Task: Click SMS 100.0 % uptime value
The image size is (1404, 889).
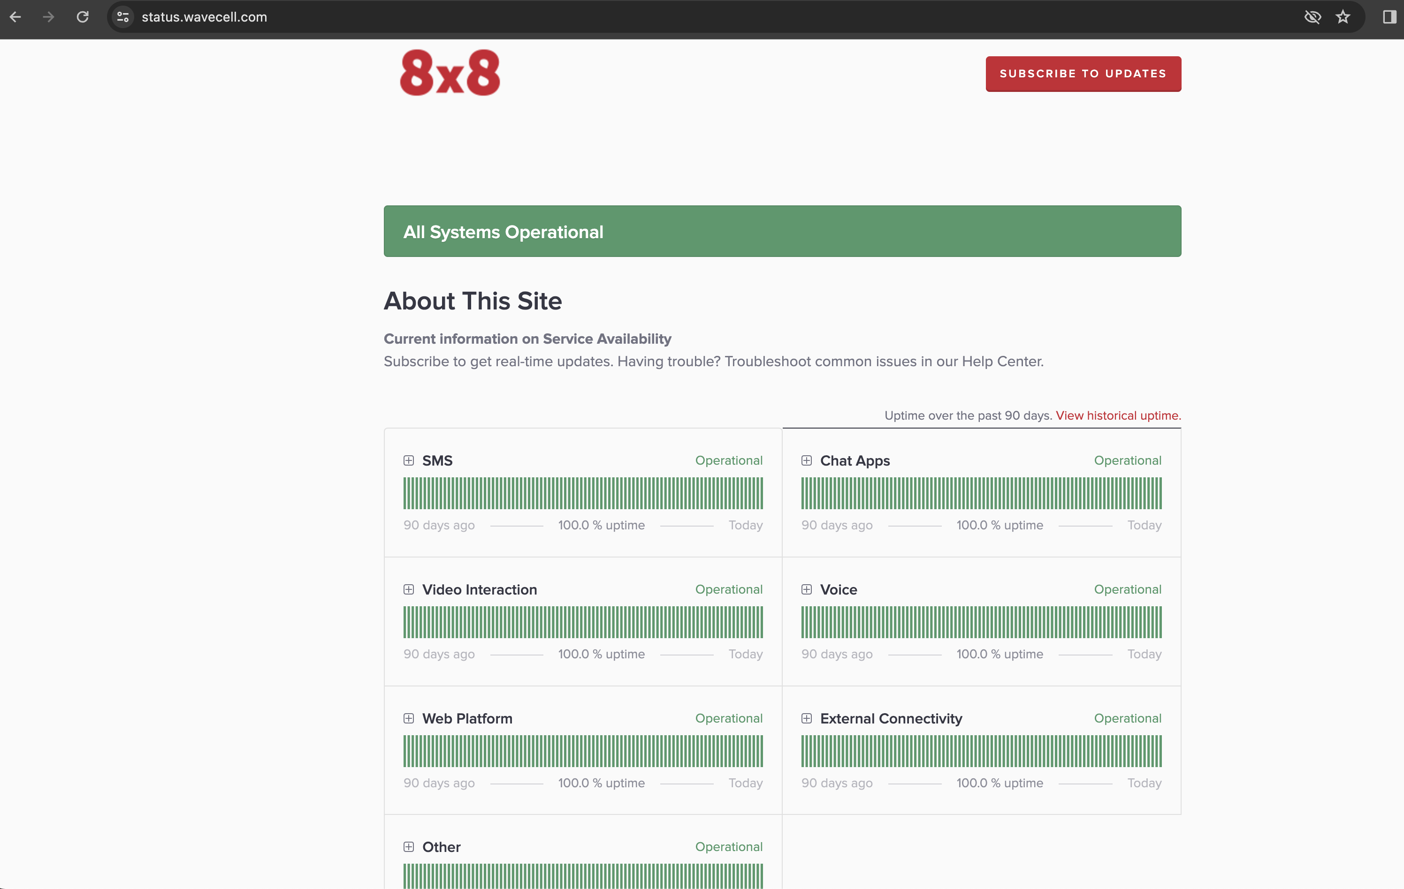Action: pos(601,525)
